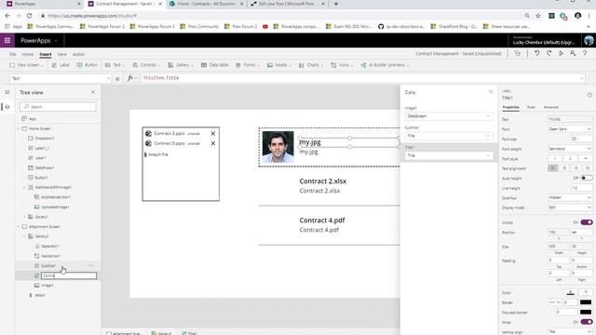Click the underline font style button

[570, 158]
